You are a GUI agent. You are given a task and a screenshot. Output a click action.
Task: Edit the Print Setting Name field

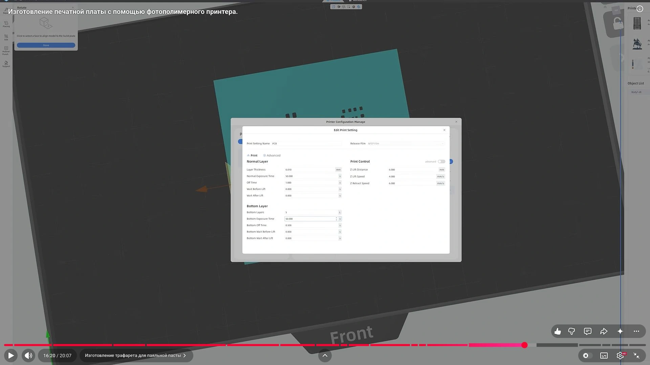pos(306,144)
